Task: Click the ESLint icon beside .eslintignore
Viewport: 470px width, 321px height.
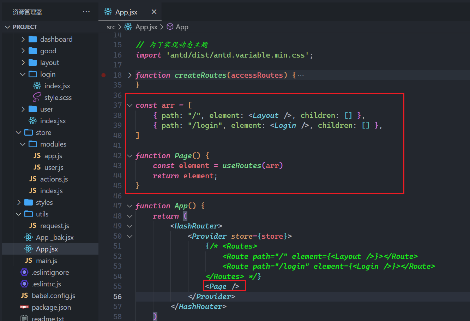Action: [x=24, y=272]
